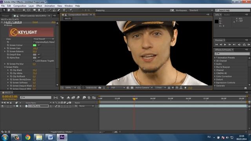251x141 pixels.
Task: Open Google Chrome from taskbar
Action: (x=28, y=137)
